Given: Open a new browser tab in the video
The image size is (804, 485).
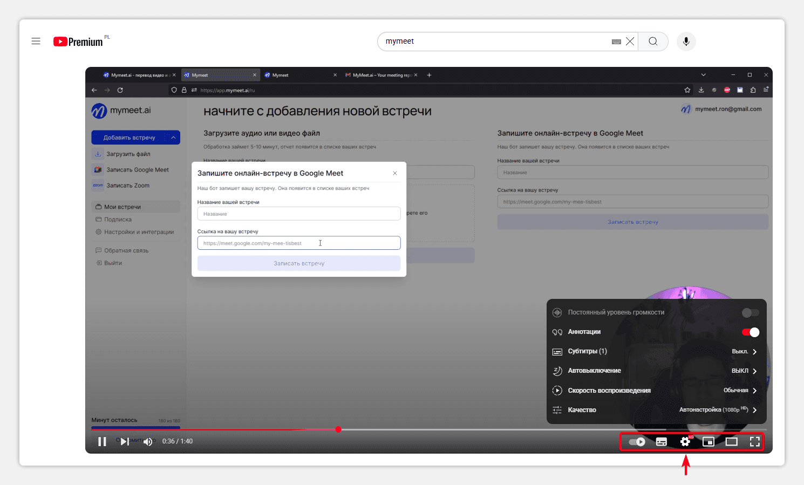Looking at the screenshot, I should 429,75.
